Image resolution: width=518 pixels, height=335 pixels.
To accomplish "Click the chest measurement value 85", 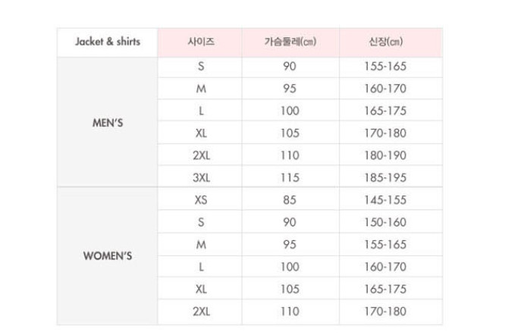I will [290, 200].
